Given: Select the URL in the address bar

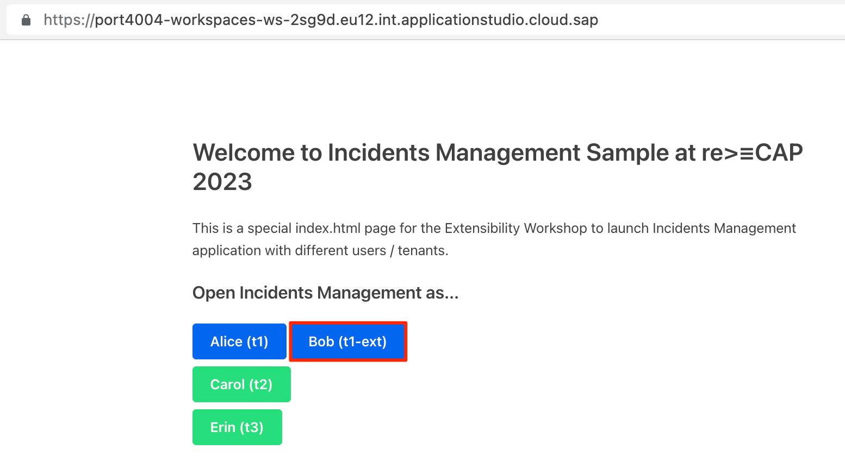Looking at the screenshot, I should [321, 20].
